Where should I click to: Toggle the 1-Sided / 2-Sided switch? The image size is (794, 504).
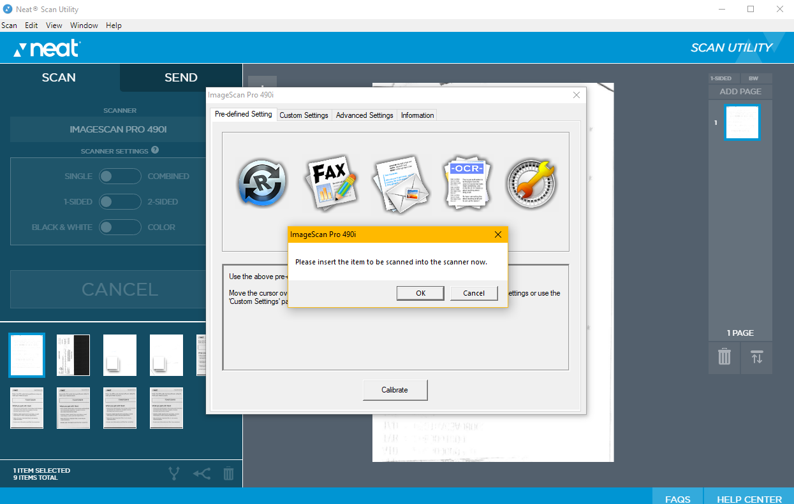point(120,201)
